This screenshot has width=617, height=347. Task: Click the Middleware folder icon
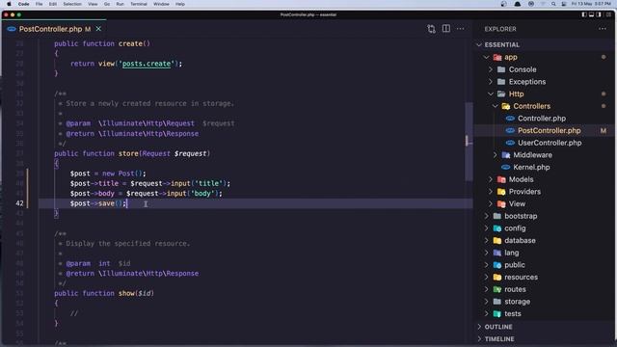click(x=505, y=155)
